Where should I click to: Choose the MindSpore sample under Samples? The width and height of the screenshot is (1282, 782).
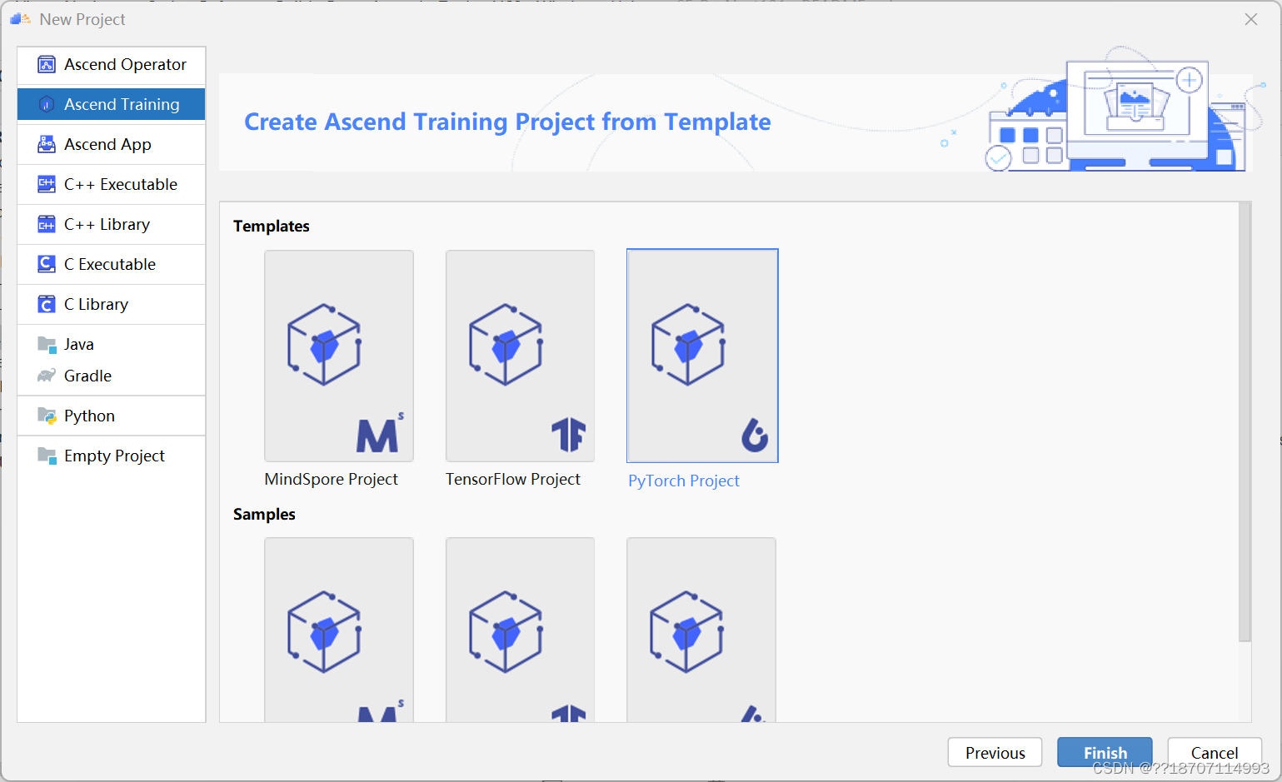tap(339, 630)
